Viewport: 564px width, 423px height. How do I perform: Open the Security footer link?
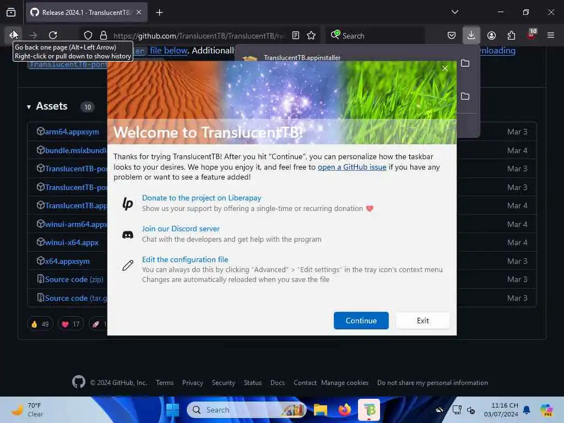(x=224, y=383)
